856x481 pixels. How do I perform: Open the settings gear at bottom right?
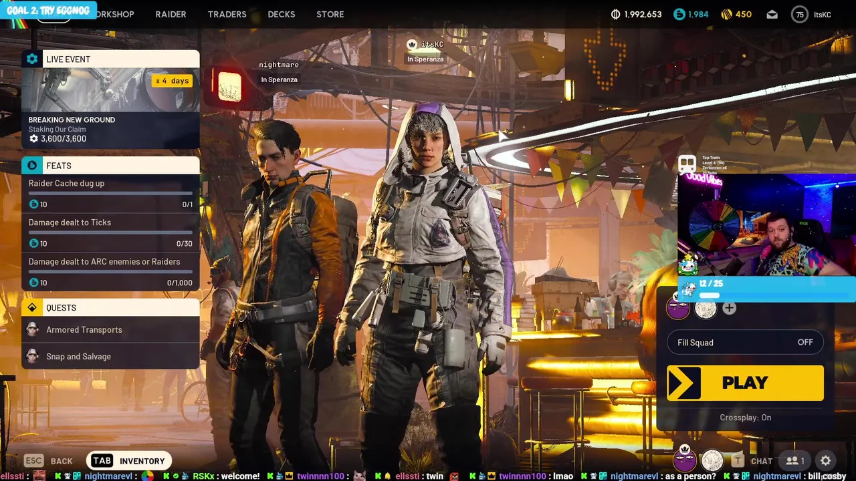826,460
